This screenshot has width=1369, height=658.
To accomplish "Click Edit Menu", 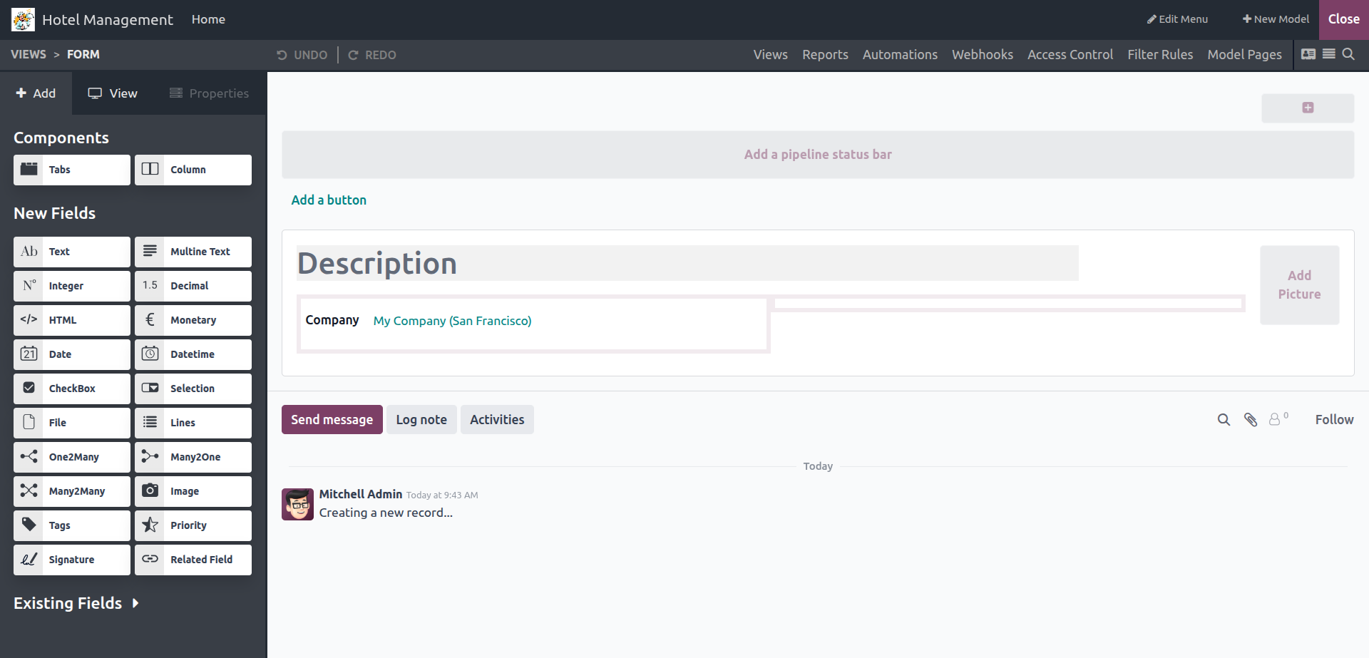I will coord(1177,19).
